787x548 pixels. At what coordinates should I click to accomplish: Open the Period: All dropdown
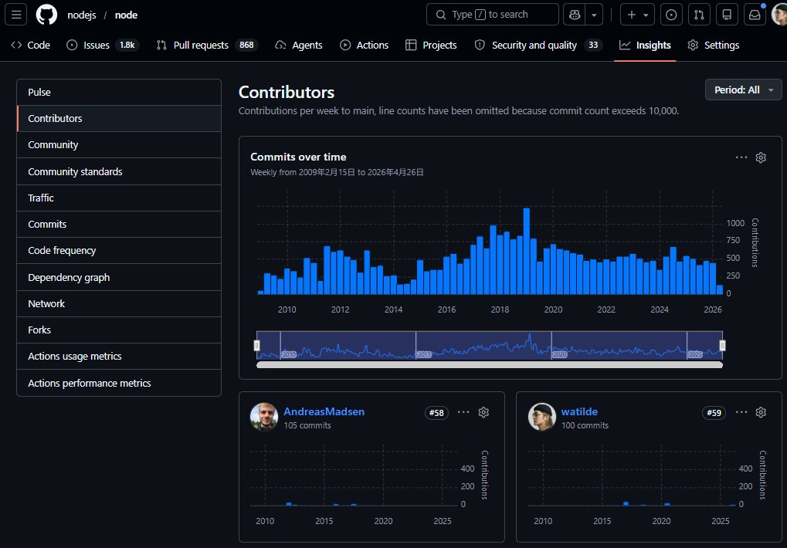click(x=743, y=90)
